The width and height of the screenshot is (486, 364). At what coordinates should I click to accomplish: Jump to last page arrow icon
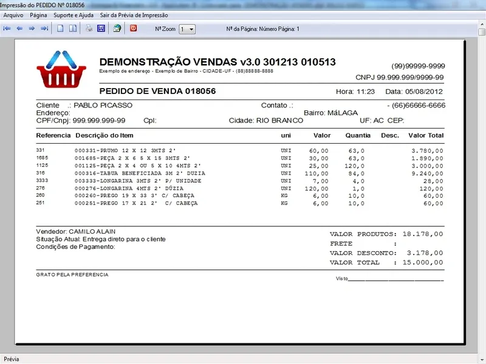(x=44, y=29)
